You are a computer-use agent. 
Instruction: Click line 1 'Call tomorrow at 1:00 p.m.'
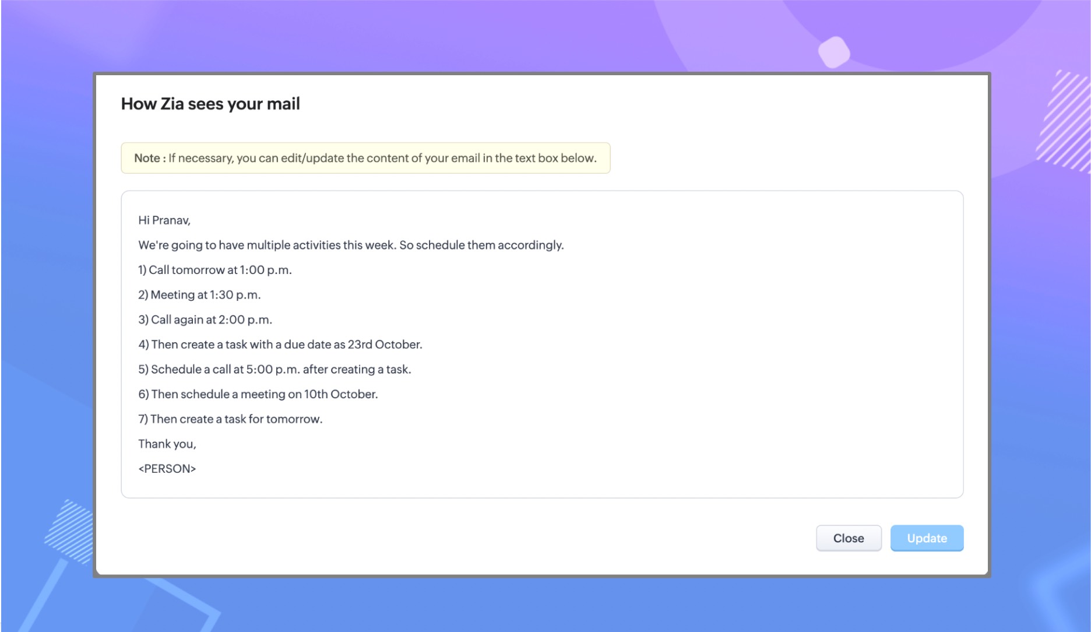pos(215,270)
